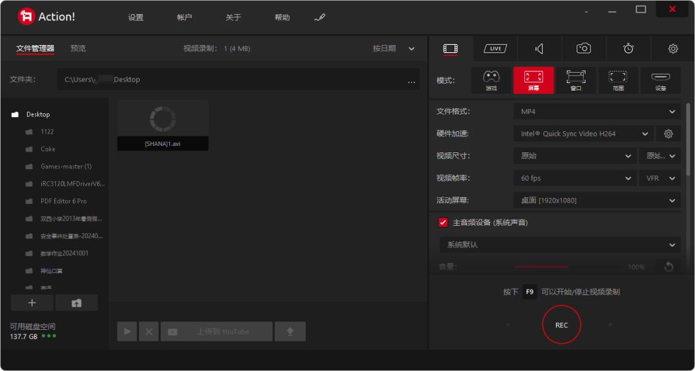Open the 帮助 menu
The width and height of the screenshot is (695, 371).
pos(283,18)
